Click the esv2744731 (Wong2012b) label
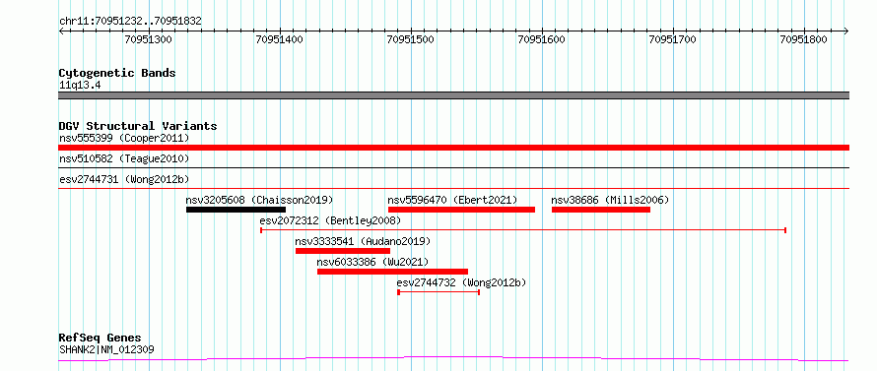The height and width of the screenshot is (371, 877). pos(124,179)
